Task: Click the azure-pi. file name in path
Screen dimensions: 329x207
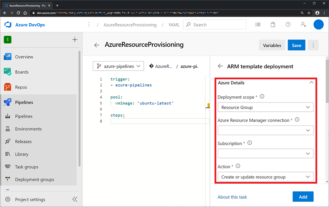Action: pyautogui.click(x=190, y=66)
